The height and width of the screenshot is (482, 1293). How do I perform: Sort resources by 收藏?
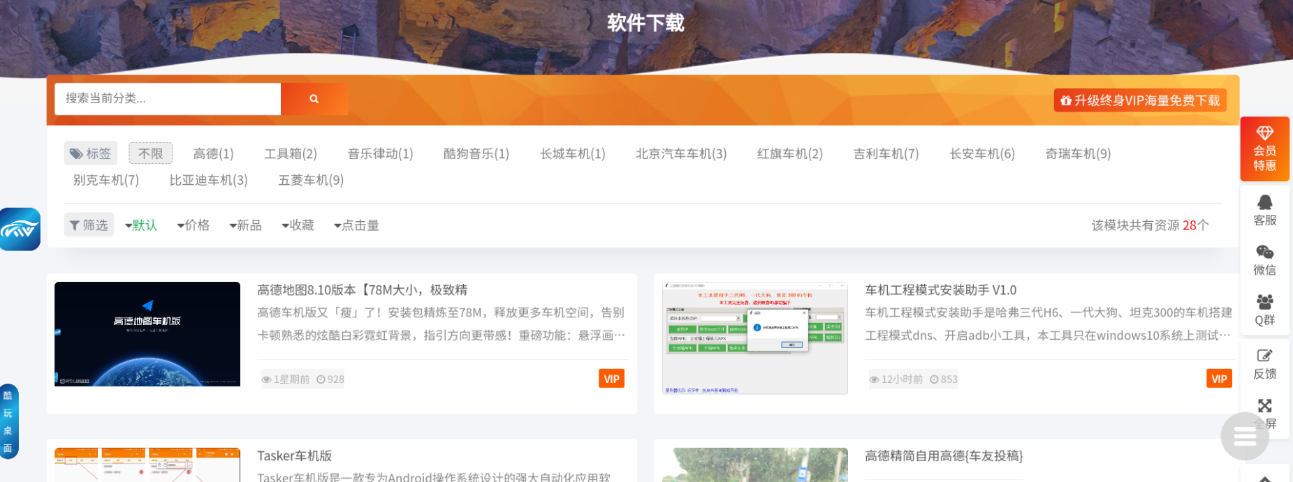(x=298, y=225)
